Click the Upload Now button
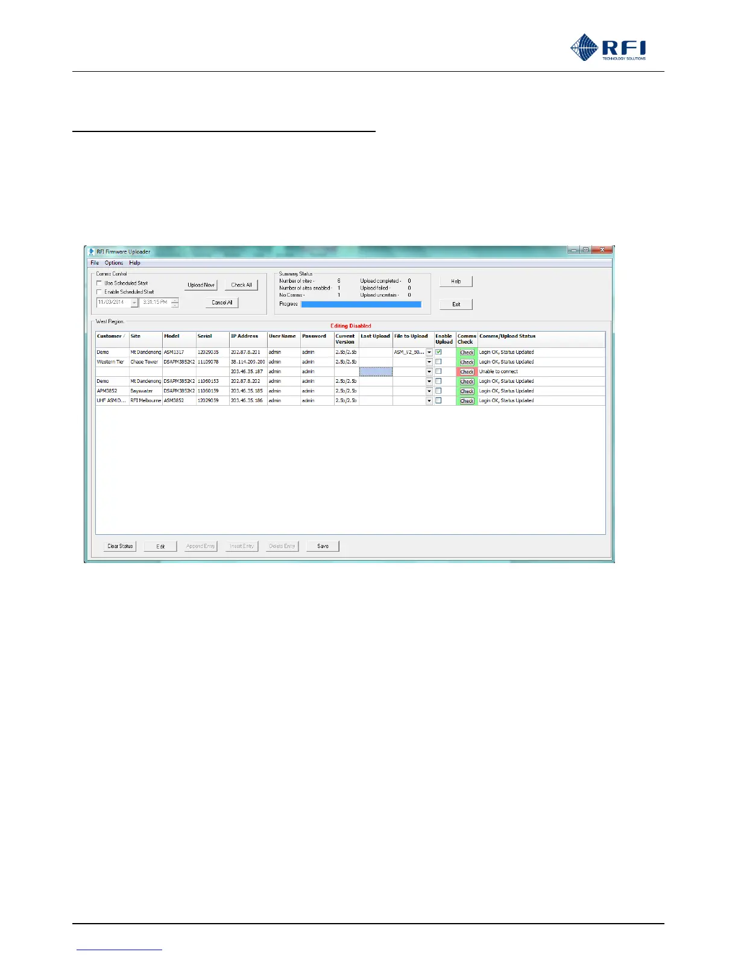The height and width of the screenshot is (955, 738). point(201,285)
